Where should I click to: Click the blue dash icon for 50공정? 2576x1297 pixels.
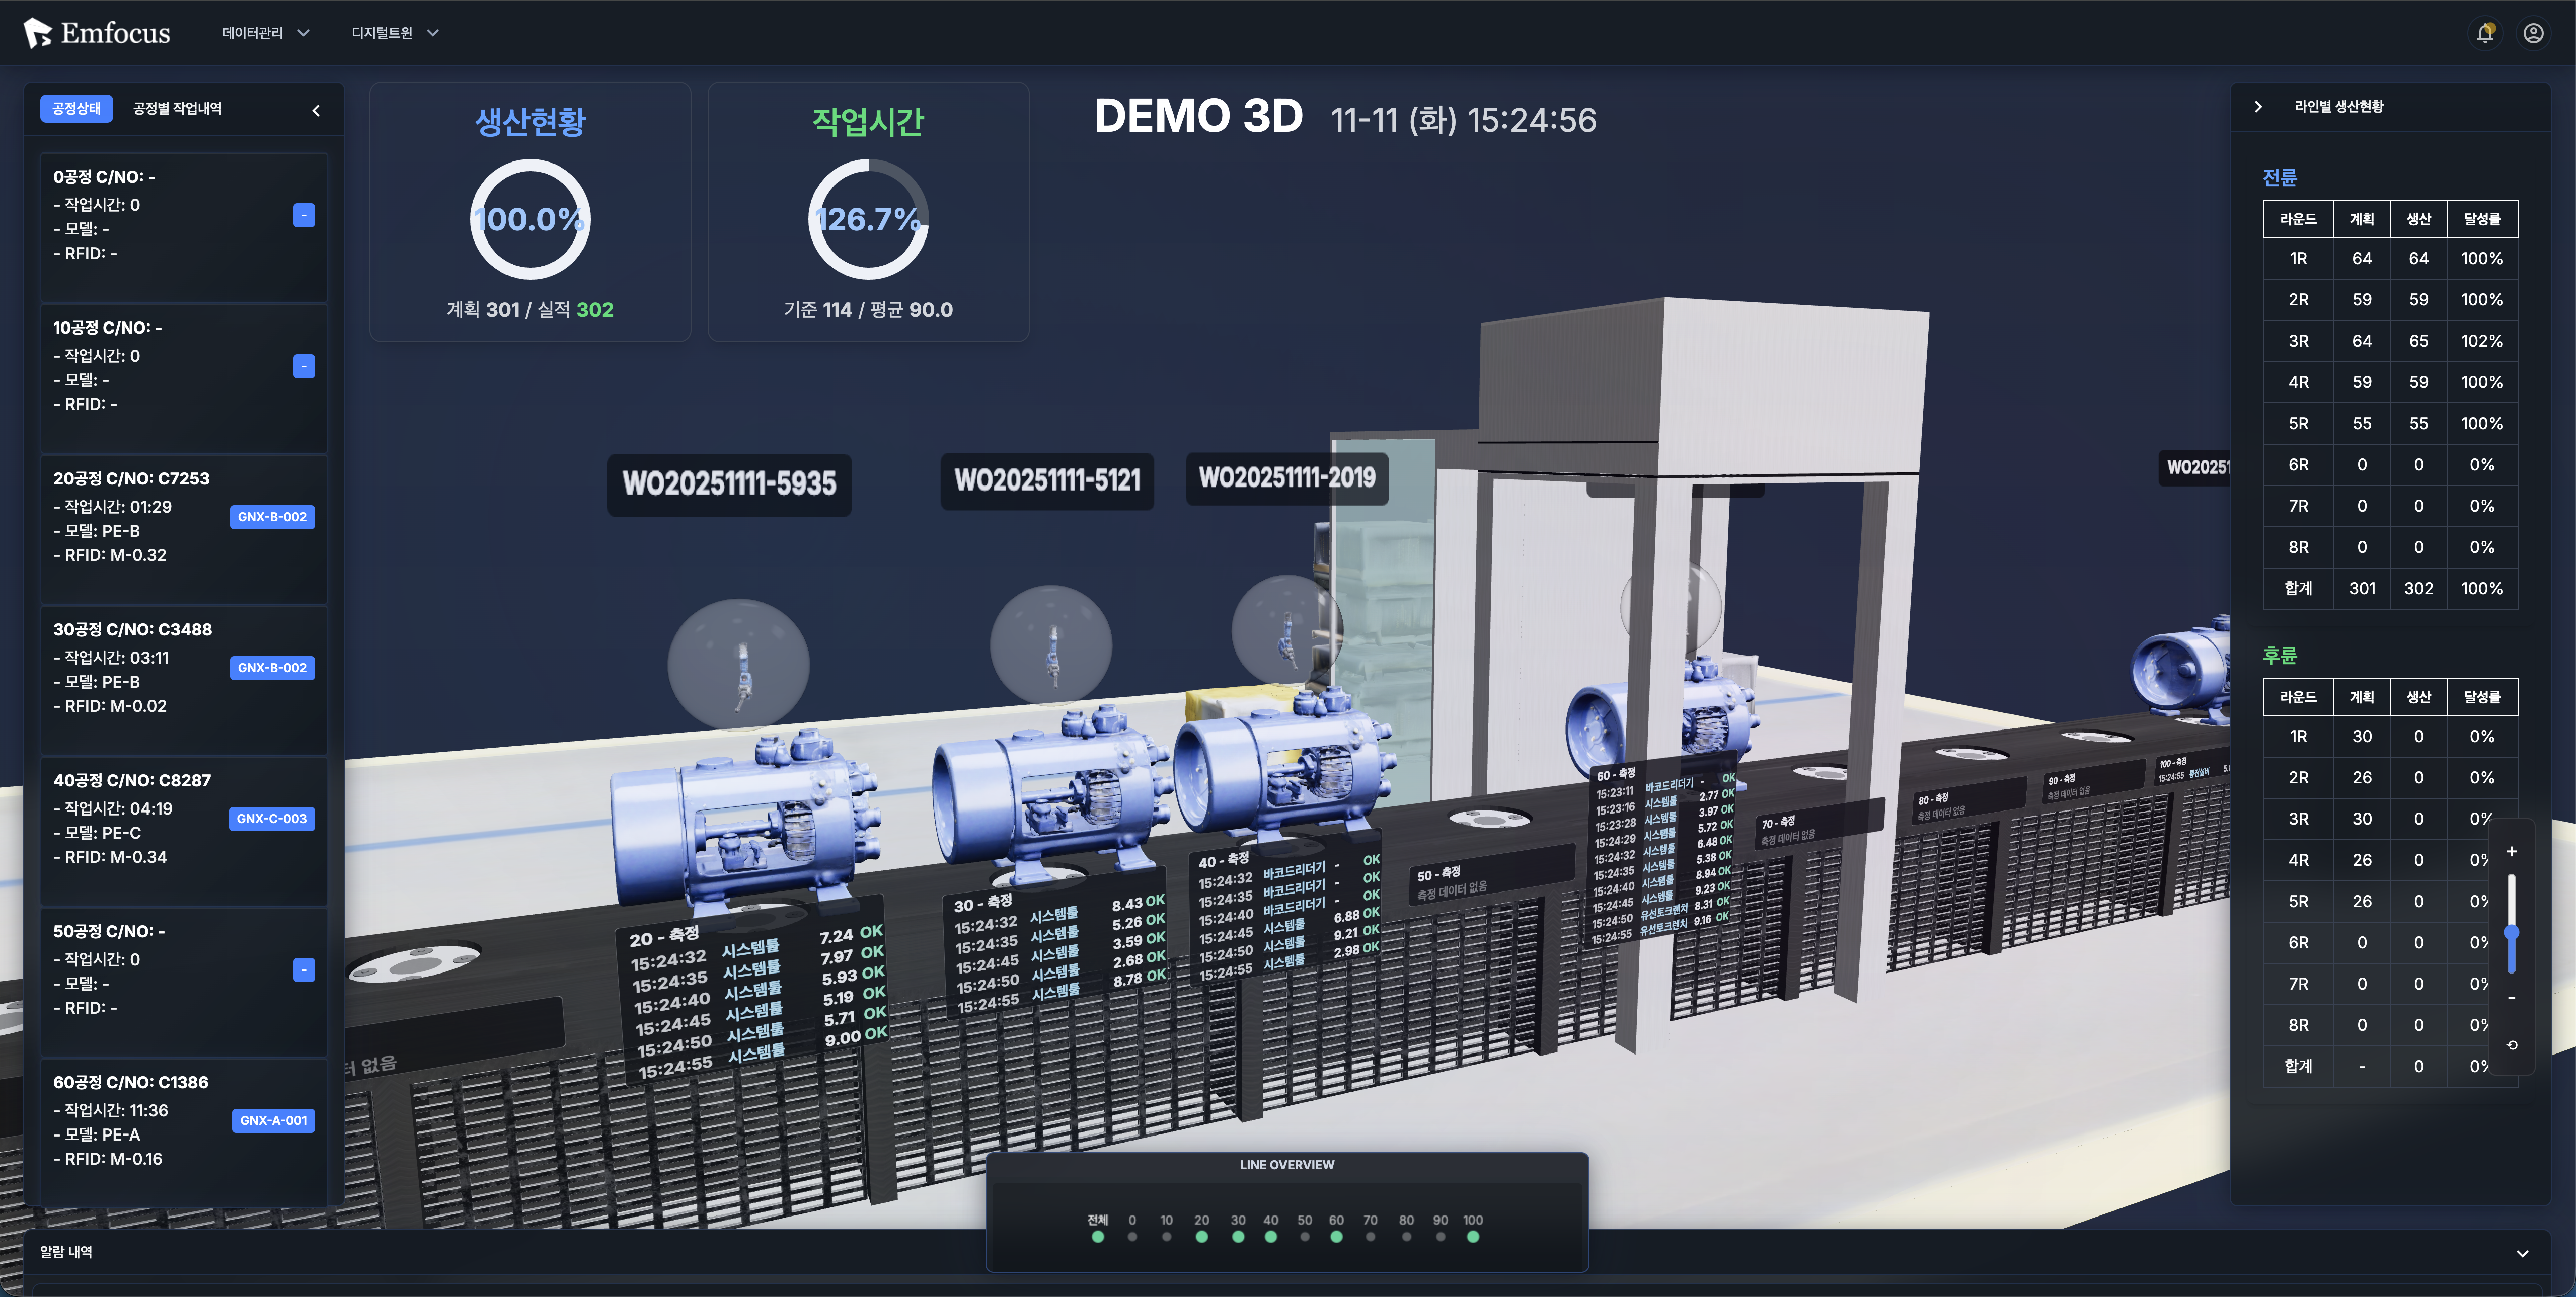(304, 970)
